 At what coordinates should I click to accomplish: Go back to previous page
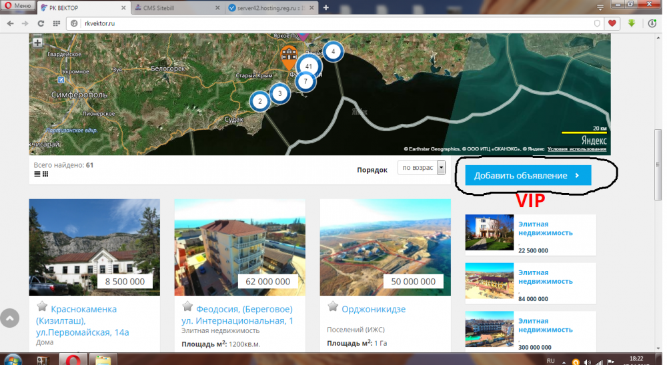[x=10, y=23]
